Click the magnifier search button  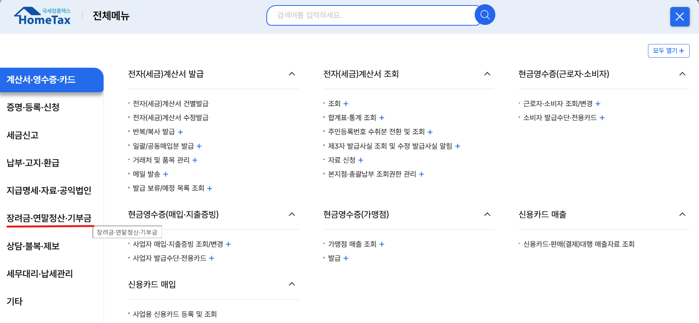[485, 15]
